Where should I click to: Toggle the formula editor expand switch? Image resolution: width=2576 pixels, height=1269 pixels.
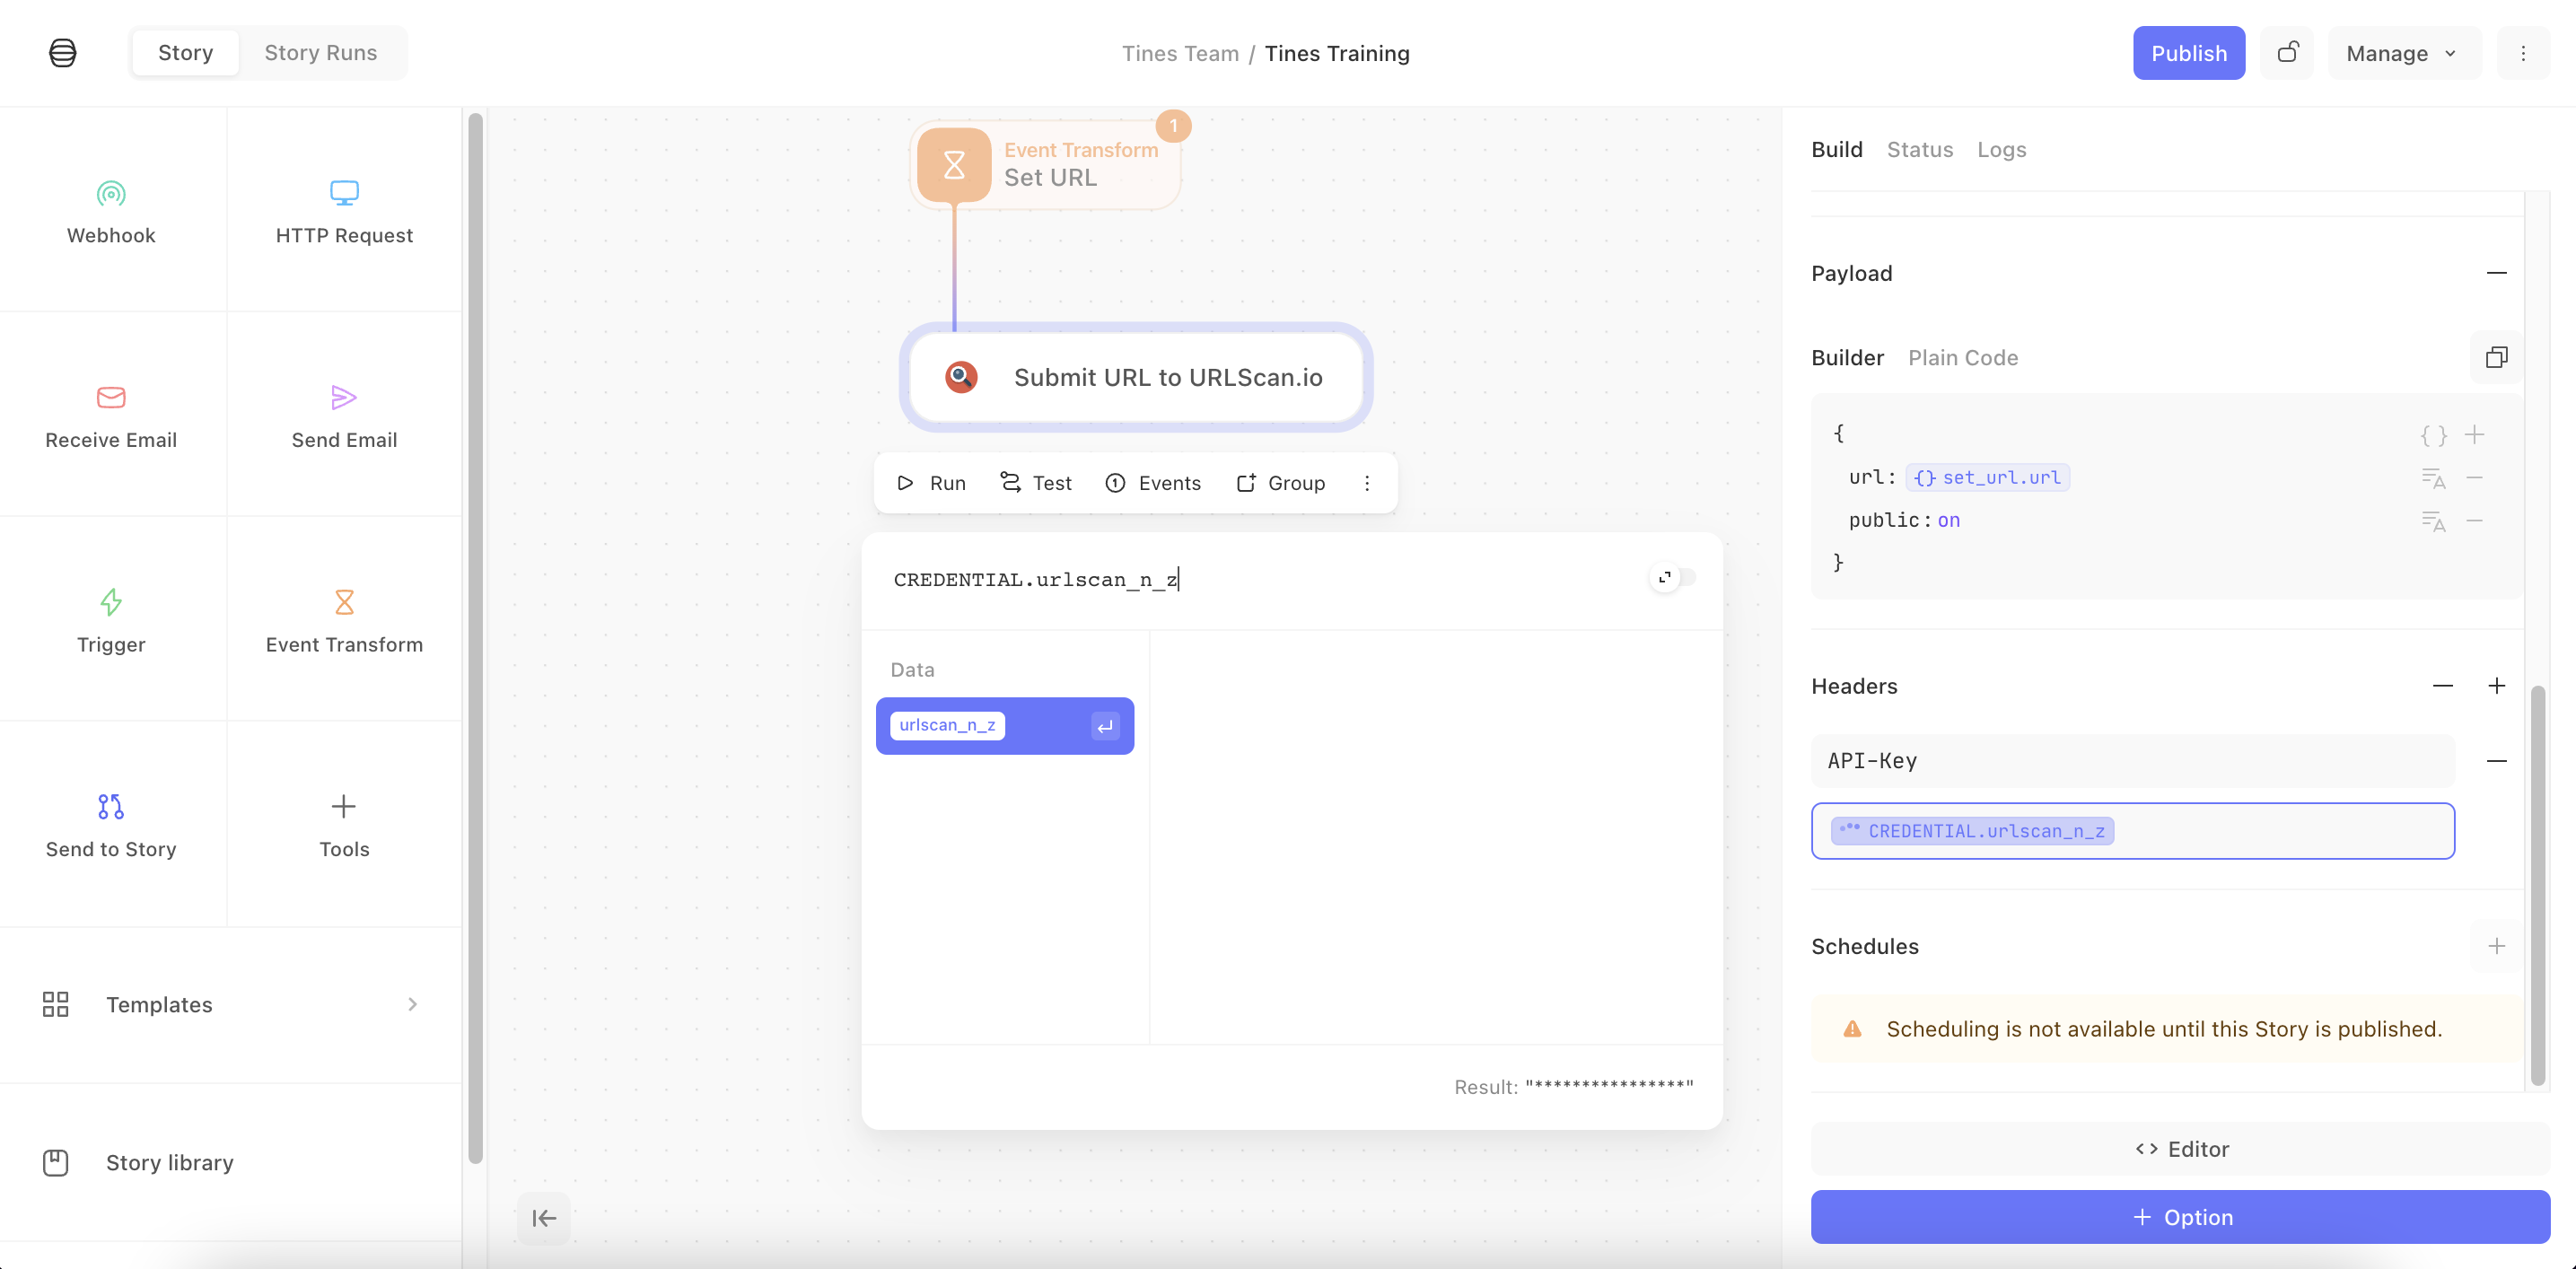[1673, 578]
